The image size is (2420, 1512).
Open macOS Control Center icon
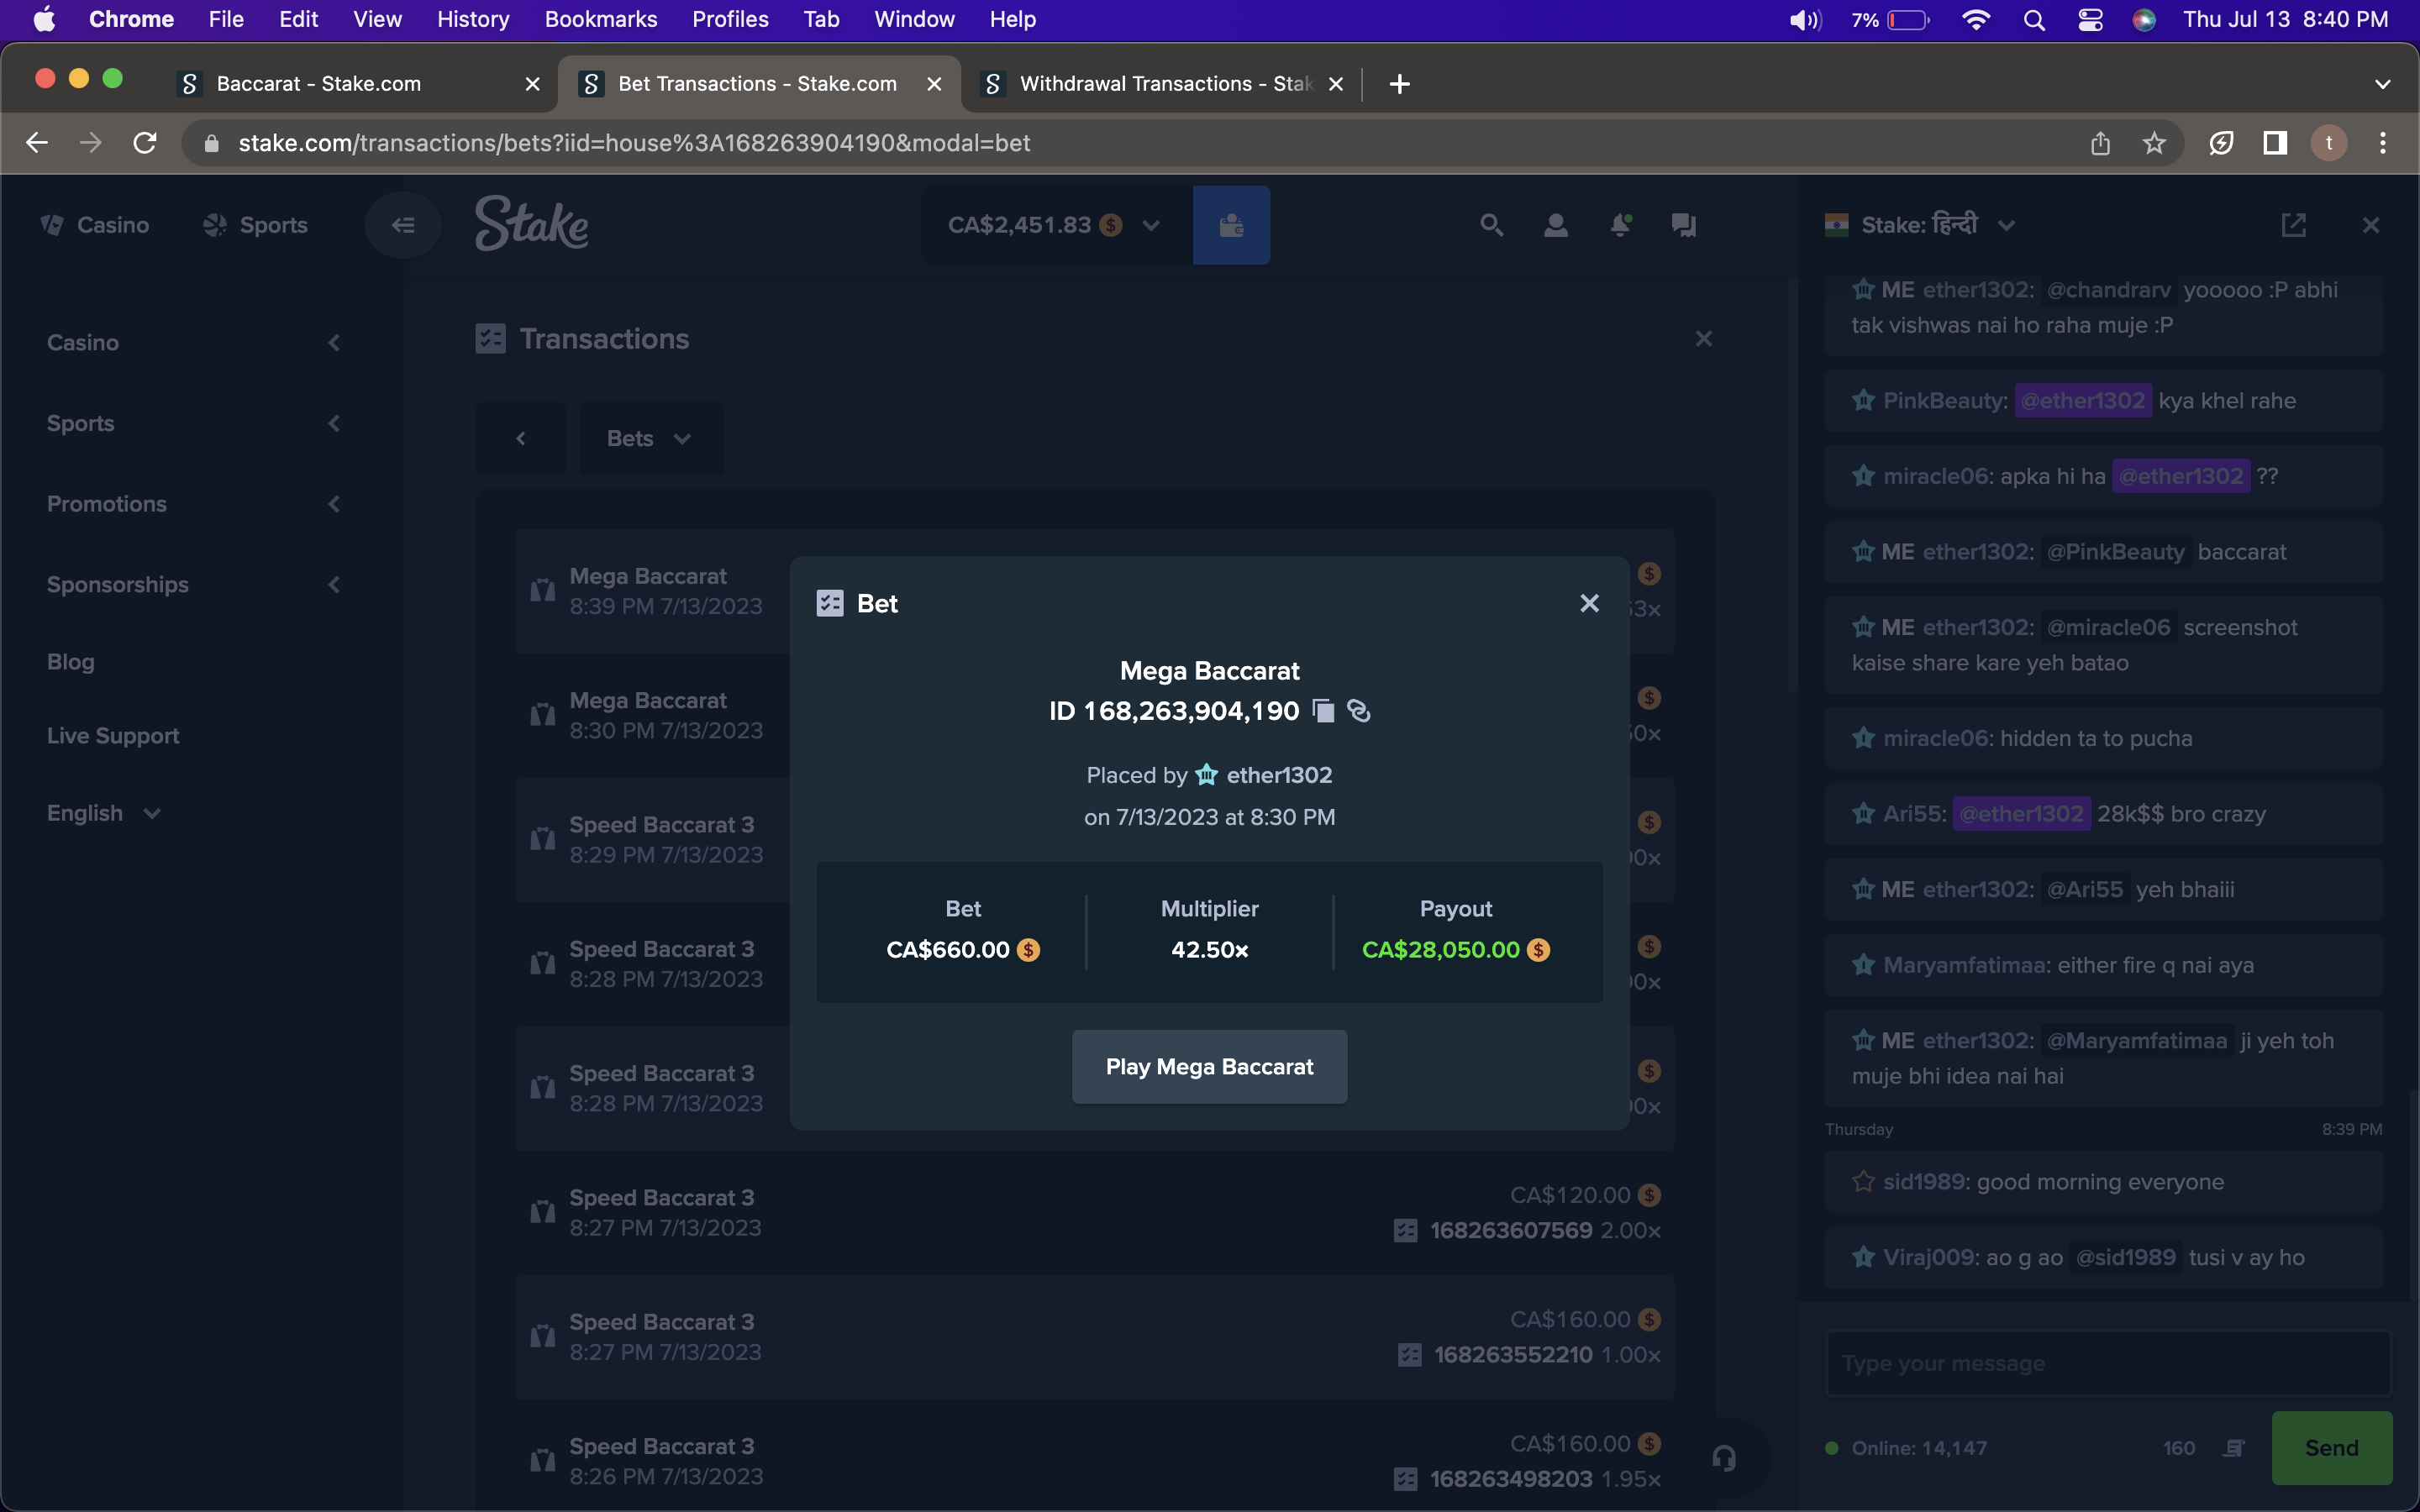click(2090, 19)
